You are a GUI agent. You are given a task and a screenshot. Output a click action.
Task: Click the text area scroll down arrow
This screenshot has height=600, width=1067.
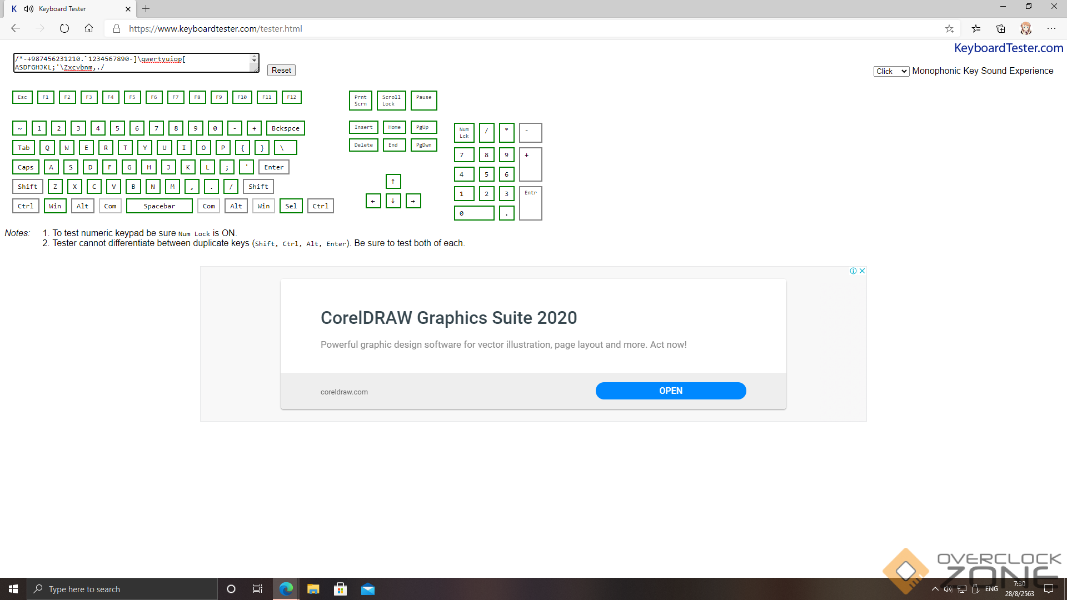255,60
